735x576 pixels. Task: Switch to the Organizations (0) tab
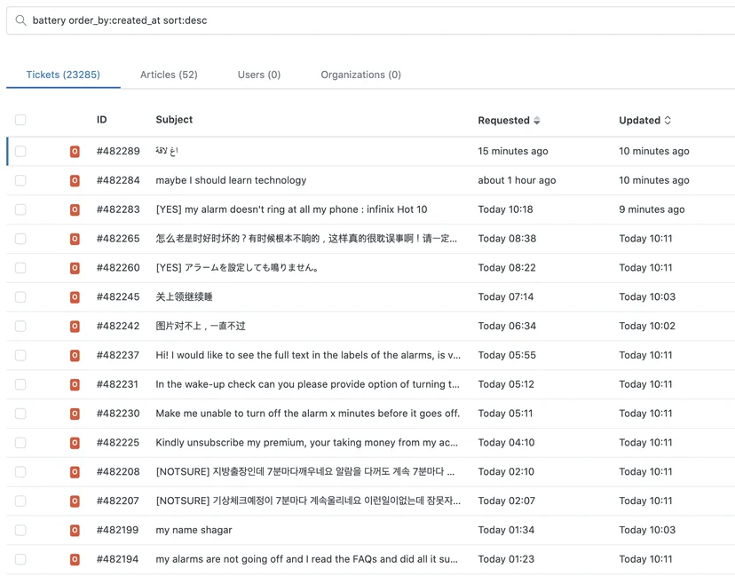tap(361, 75)
